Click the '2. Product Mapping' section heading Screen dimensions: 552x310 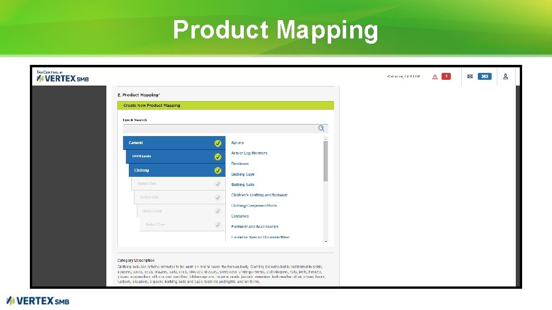coord(139,95)
